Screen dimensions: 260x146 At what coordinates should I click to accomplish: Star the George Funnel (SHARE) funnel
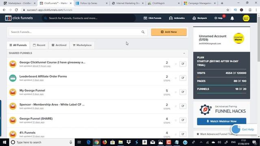176,120
